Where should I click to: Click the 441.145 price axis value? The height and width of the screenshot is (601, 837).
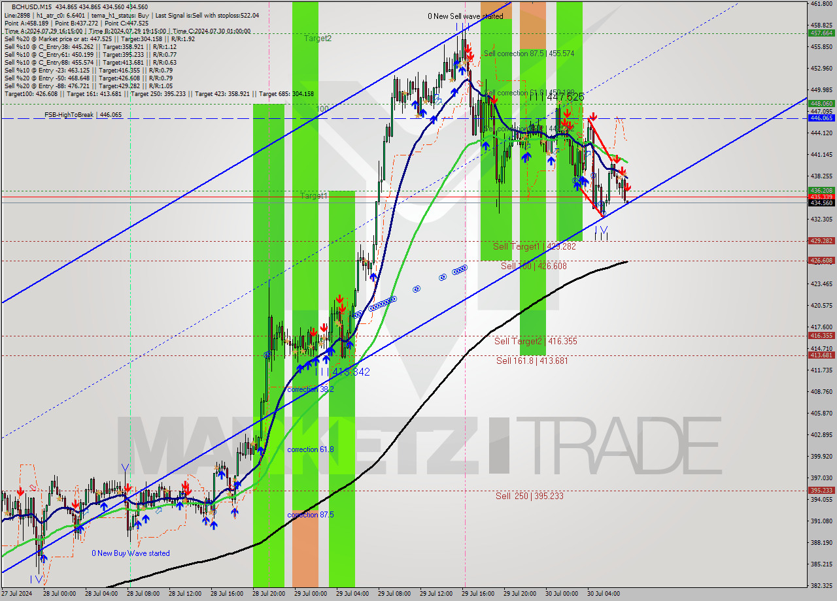(821, 154)
